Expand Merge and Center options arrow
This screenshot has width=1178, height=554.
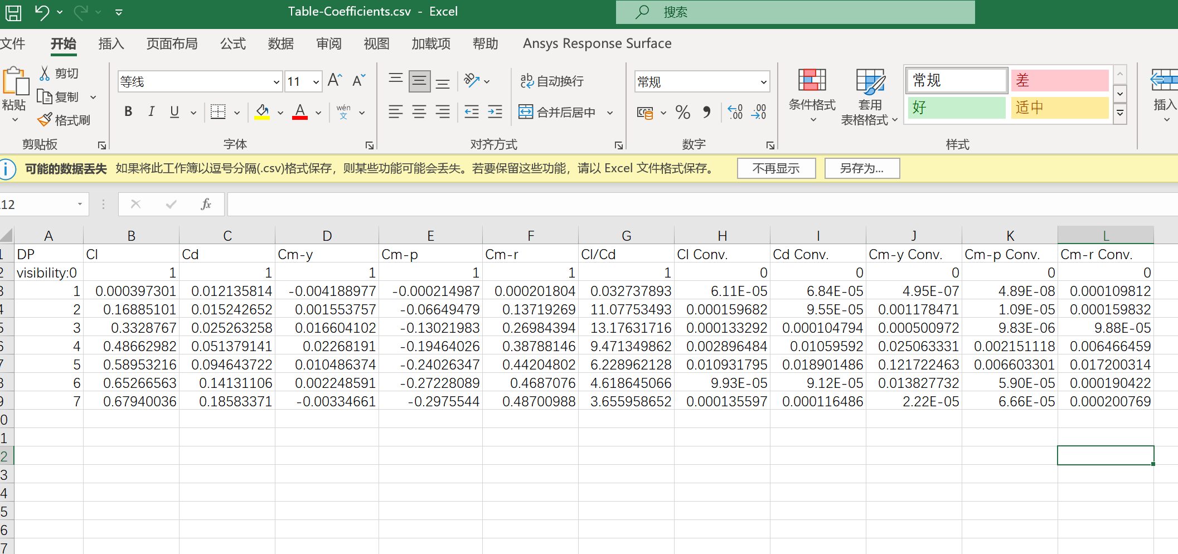(x=610, y=113)
